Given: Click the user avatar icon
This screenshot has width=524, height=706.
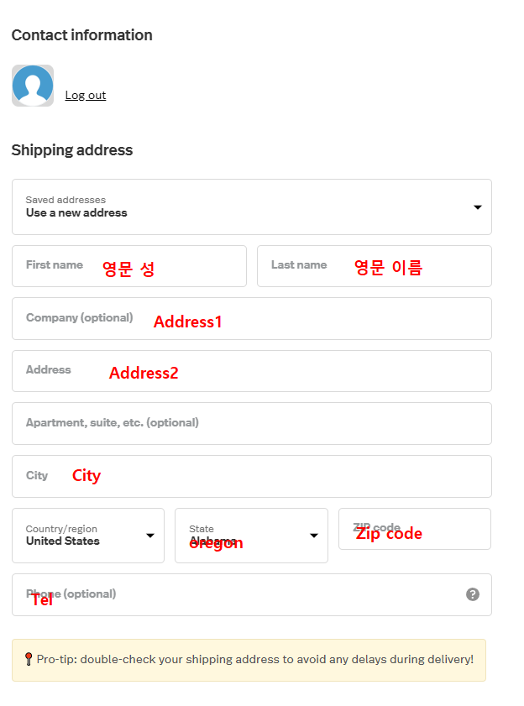Looking at the screenshot, I should [x=33, y=86].
